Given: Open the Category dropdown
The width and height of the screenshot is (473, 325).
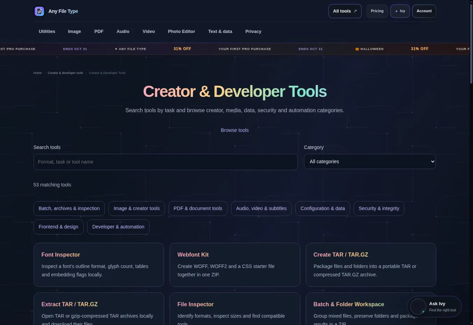Looking at the screenshot, I should tap(370, 162).
